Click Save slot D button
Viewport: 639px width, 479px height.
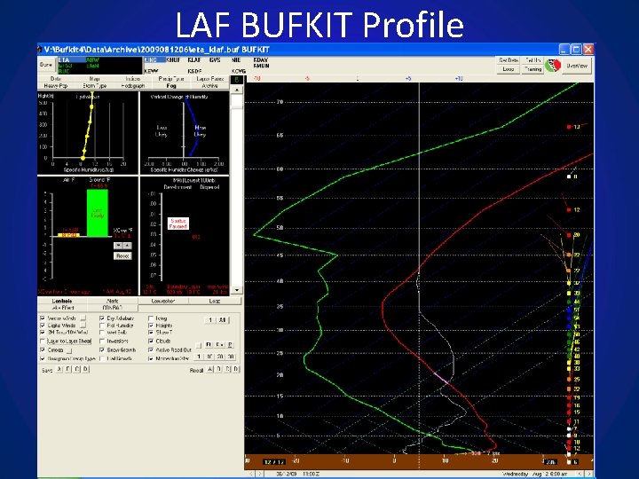click(x=85, y=369)
